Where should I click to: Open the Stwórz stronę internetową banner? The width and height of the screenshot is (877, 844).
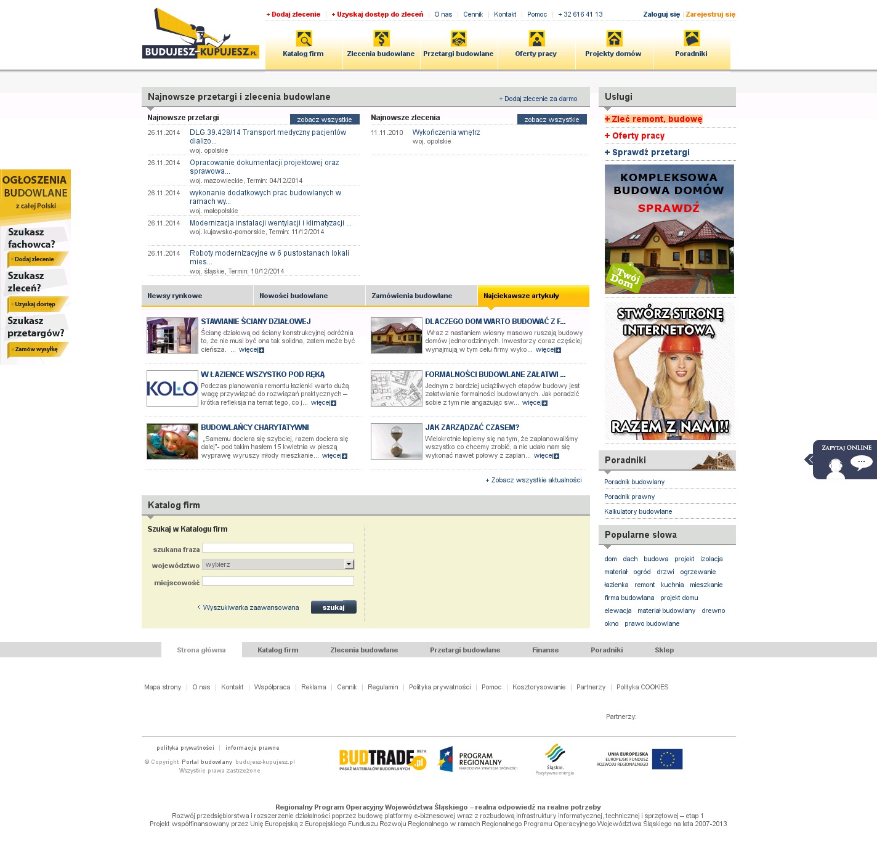pos(669,370)
